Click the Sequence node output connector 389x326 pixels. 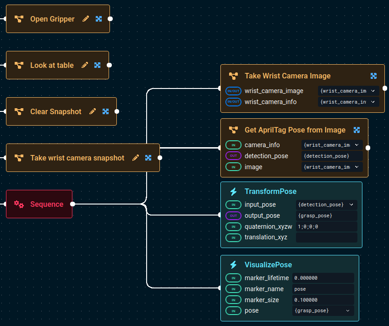pos(72,204)
